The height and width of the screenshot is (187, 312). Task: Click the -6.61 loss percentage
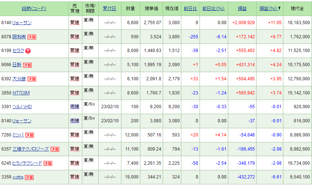[276, 177]
